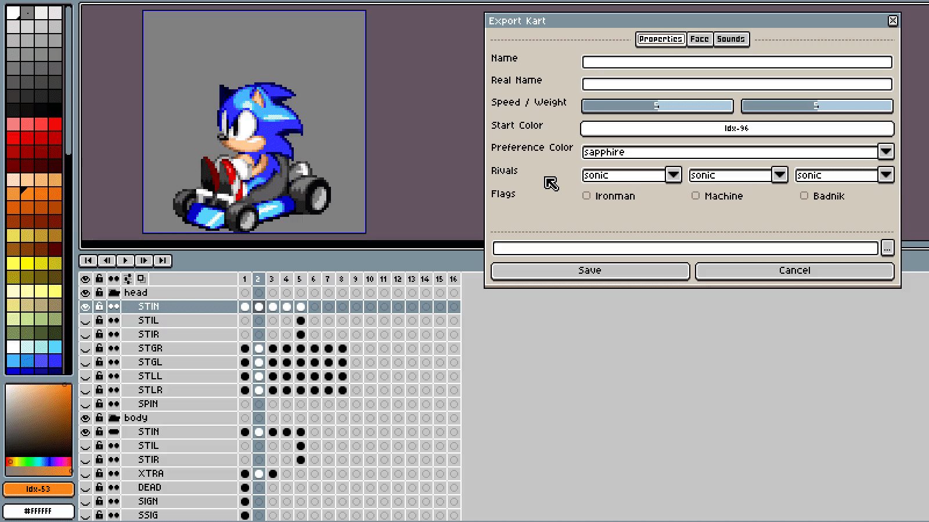Close the Export Kart dialog

pos(893,21)
